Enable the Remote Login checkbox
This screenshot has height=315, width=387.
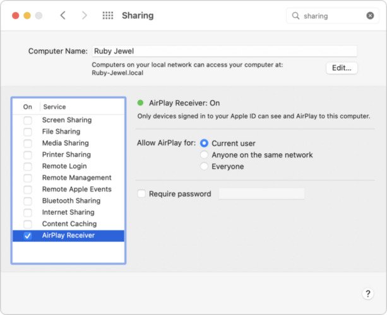click(x=28, y=166)
